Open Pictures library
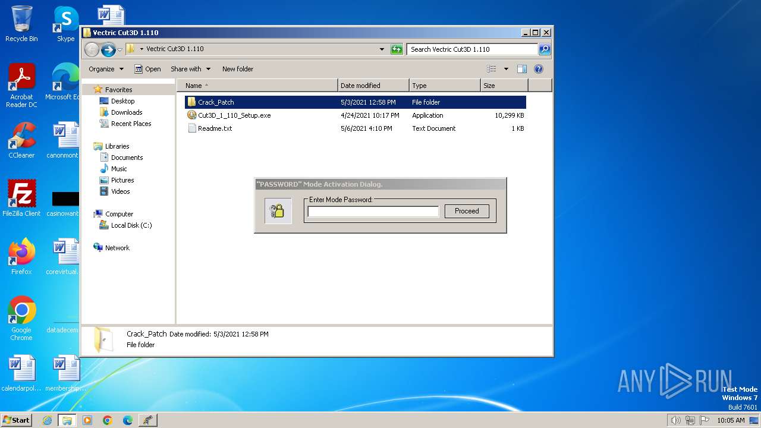The image size is (761, 428). [122, 180]
